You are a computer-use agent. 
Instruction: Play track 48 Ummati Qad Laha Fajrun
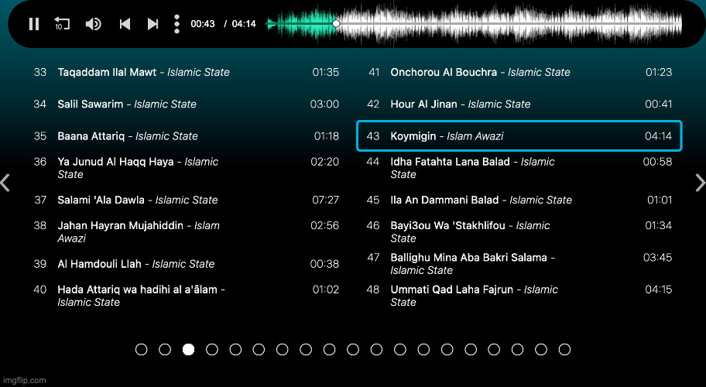click(x=519, y=296)
